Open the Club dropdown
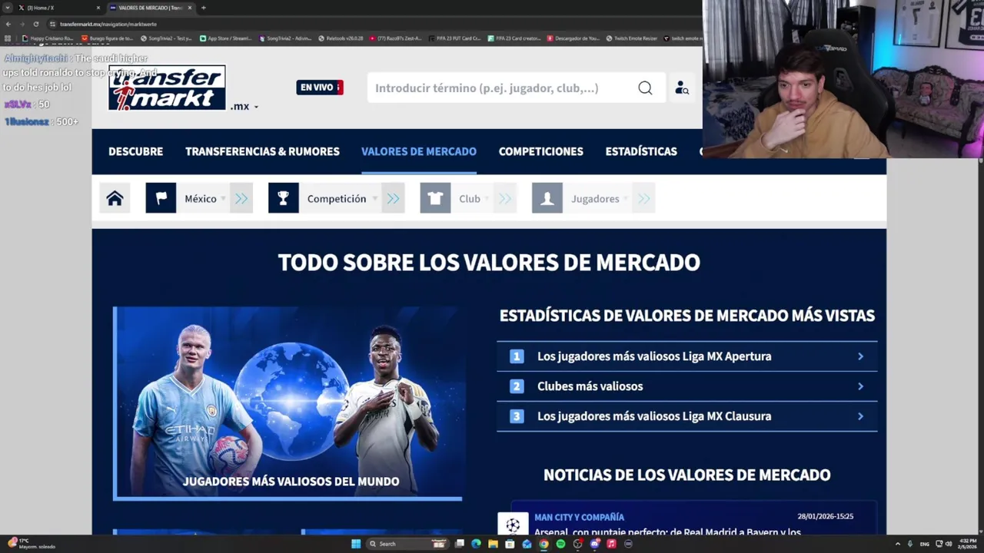984x553 pixels. 474,198
